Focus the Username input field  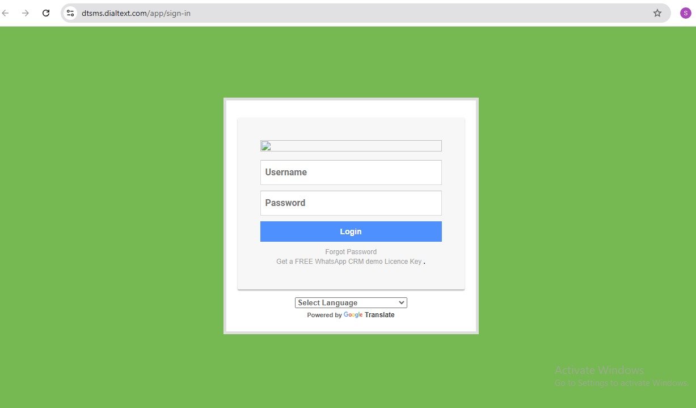click(351, 173)
